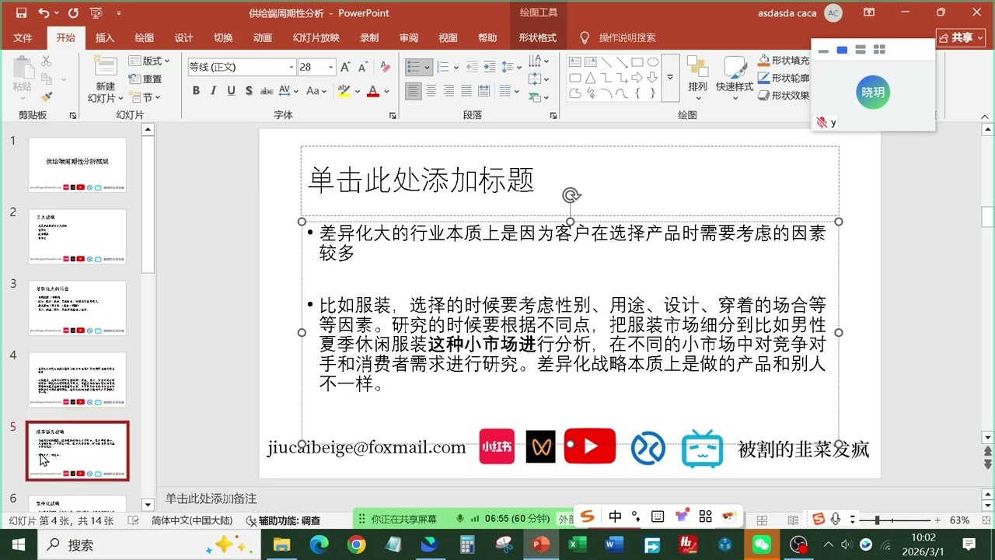The image size is (995, 560).
Task: Open the 文件 File menu
Action: click(x=23, y=37)
